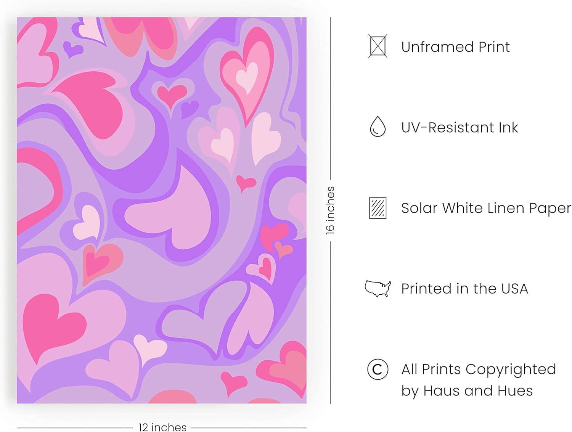Click the UV-resistant ink droplet icon

coord(378,127)
